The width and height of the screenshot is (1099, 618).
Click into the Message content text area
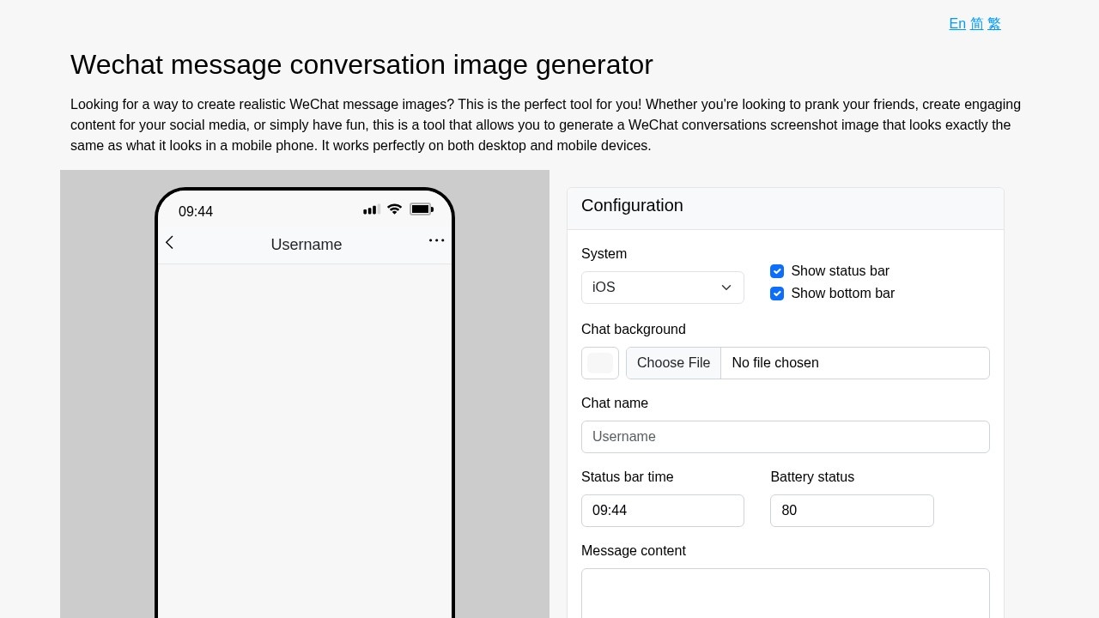pos(786,593)
